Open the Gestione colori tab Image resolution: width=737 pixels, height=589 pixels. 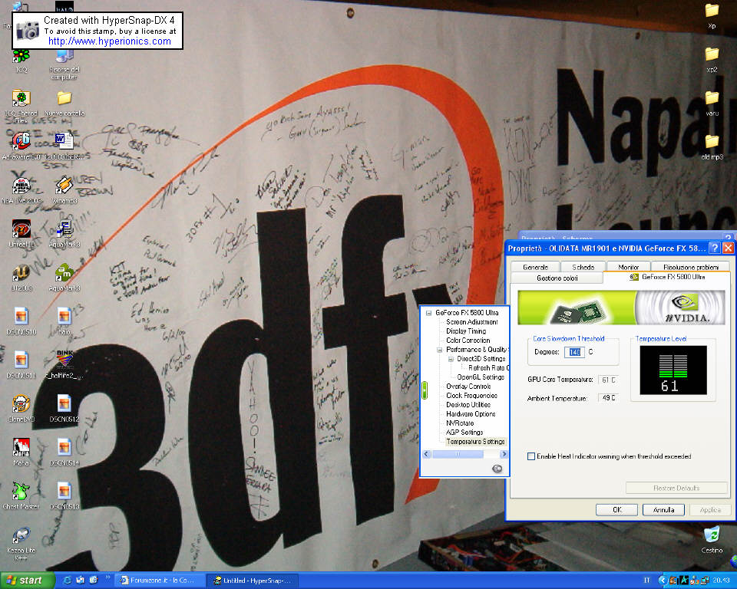pyautogui.click(x=557, y=278)
